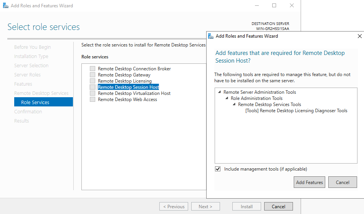Select Remote Desktop Web Access label

click(x=127, y=100)
